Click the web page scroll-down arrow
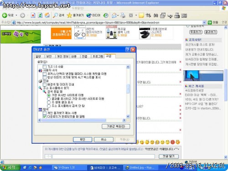This screenshot has height=171, width=228. [226, 157]
